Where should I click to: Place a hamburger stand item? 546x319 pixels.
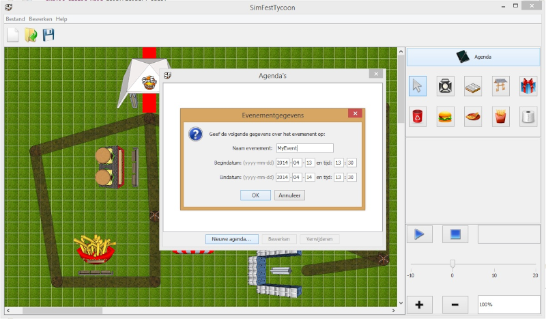click(x=446, y=116)
